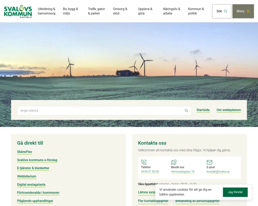The height and width of the screenshot is (206, 258).
Task: Call phone number 0418-47 50 00 link
Action: [x=150, y=172]
